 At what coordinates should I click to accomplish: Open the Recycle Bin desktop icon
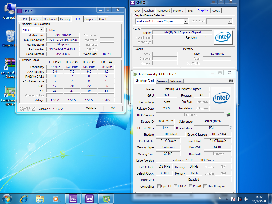pos(9,39)
